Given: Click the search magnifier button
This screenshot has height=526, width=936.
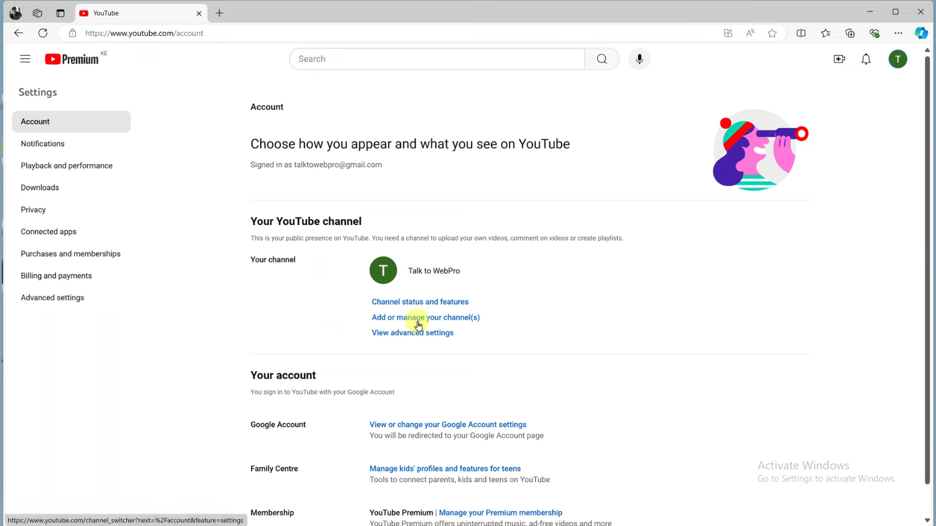Looking at the screenshot, I should pos(602,59).
